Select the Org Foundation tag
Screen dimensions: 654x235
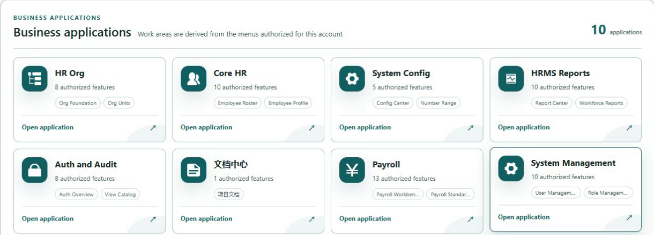coord(78,104)
